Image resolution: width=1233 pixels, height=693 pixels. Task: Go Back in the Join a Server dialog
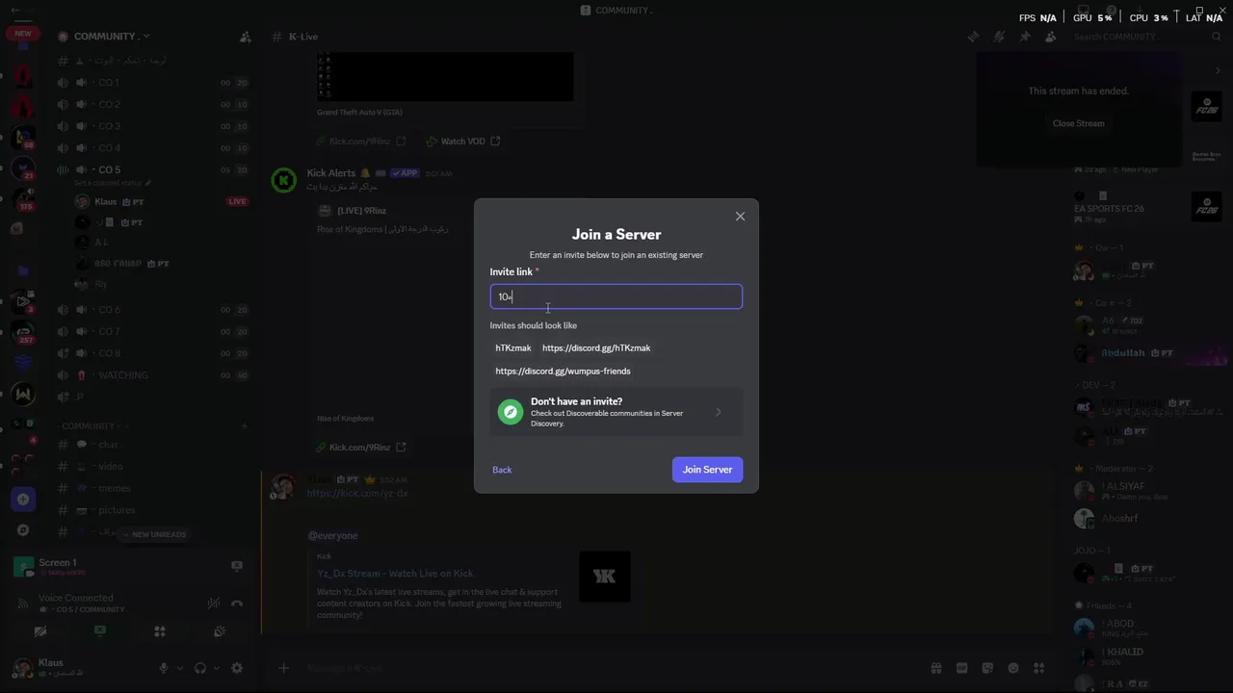click(x=502, y=470)
